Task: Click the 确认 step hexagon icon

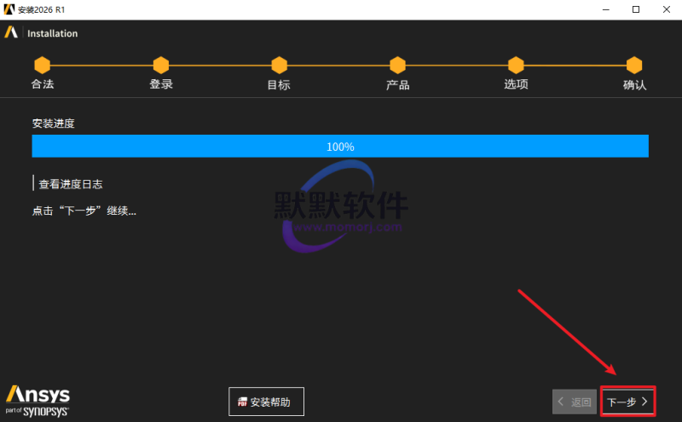Action: pos(634,66)
